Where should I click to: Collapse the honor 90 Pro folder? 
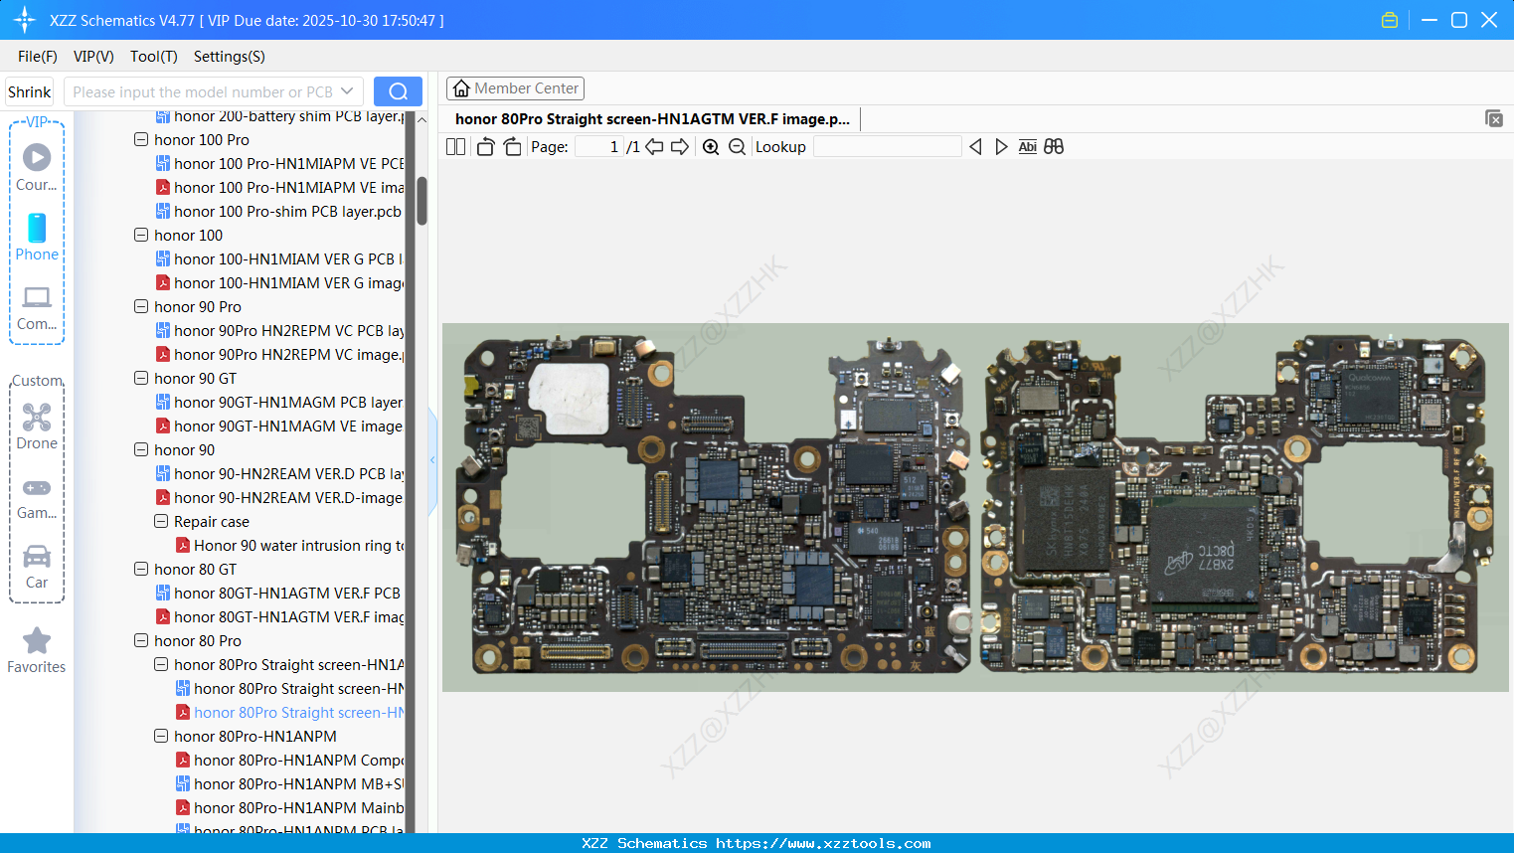[141, 307]
